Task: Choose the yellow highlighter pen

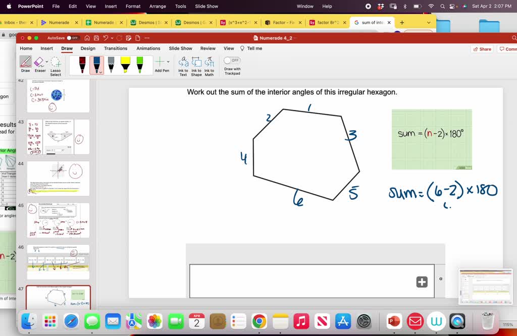Action: click(125, 65)
